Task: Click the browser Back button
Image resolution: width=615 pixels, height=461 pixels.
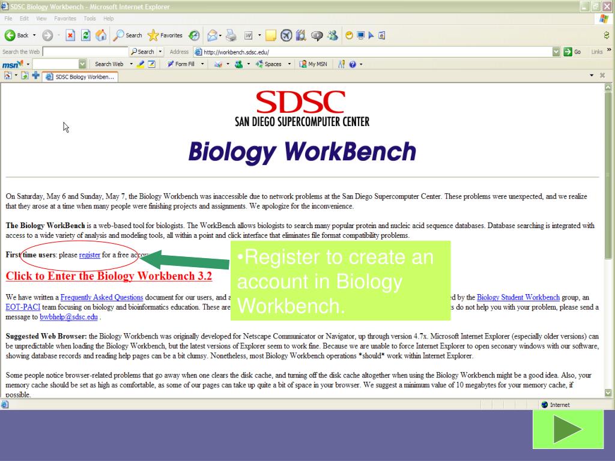Action: (17, 35)
